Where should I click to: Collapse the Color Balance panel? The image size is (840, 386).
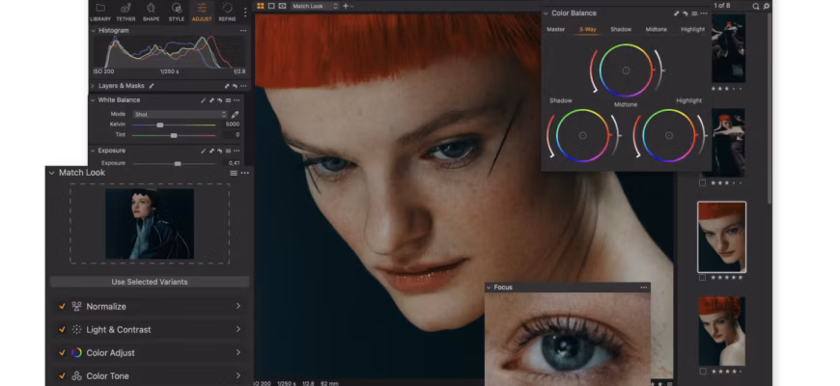546,14
